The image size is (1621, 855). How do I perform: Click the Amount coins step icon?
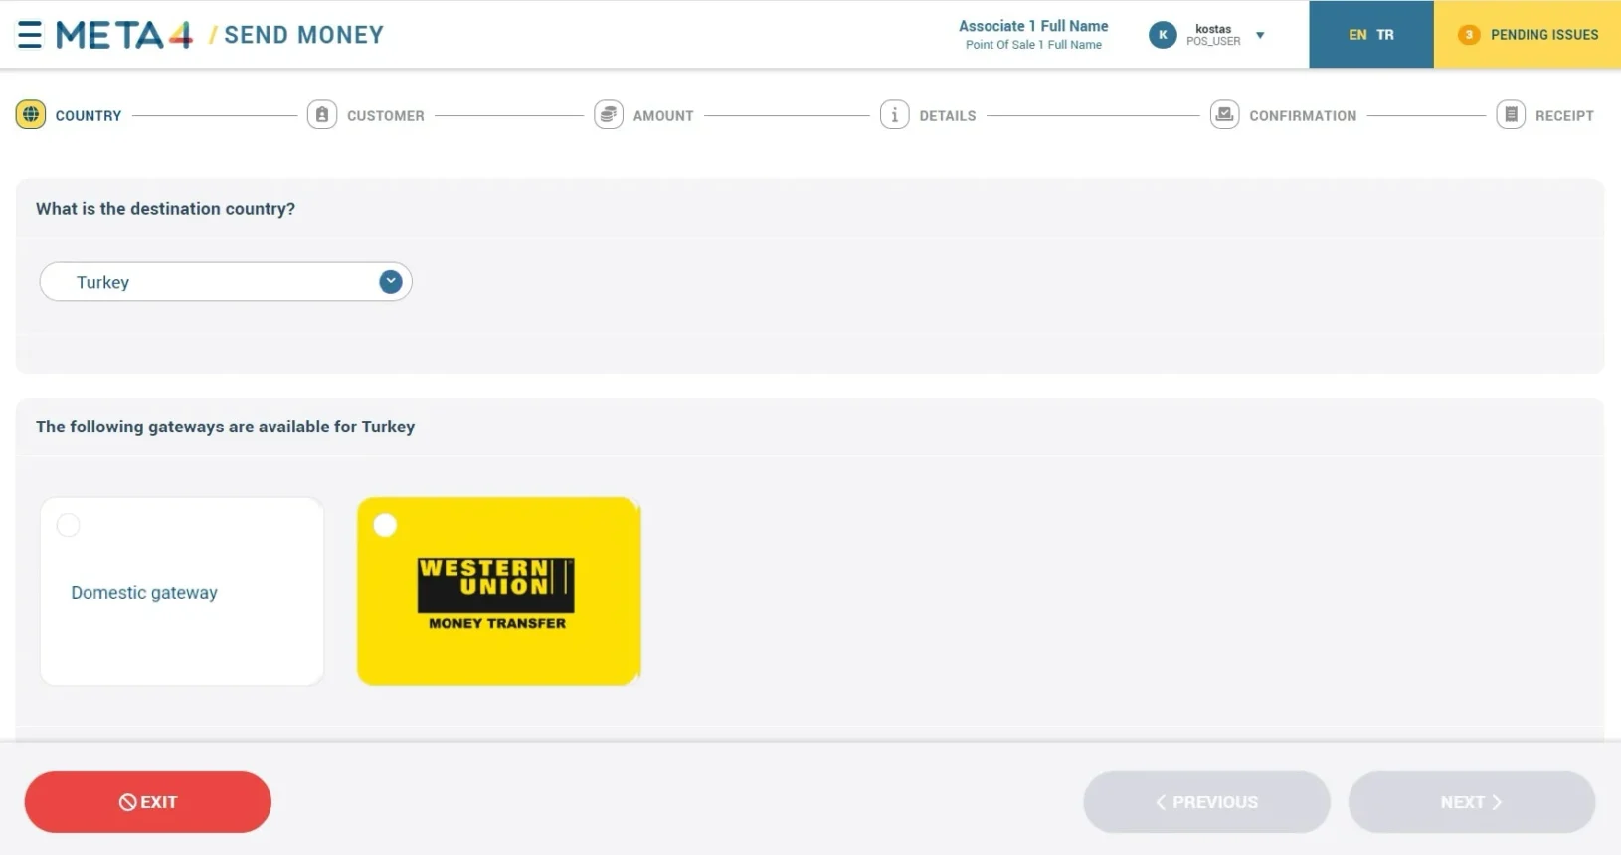click(609, 115)
